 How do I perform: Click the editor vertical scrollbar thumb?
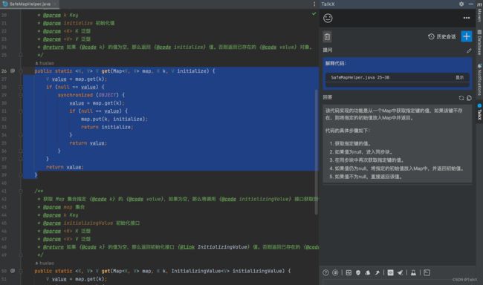point(316,151)
